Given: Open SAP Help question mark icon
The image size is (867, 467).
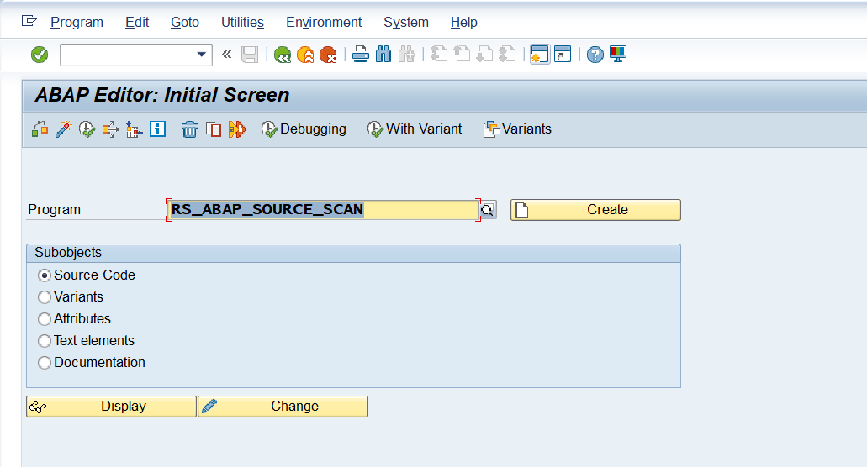Looking at the screenshot, I should pyautogui.click(x=595, y=55).
